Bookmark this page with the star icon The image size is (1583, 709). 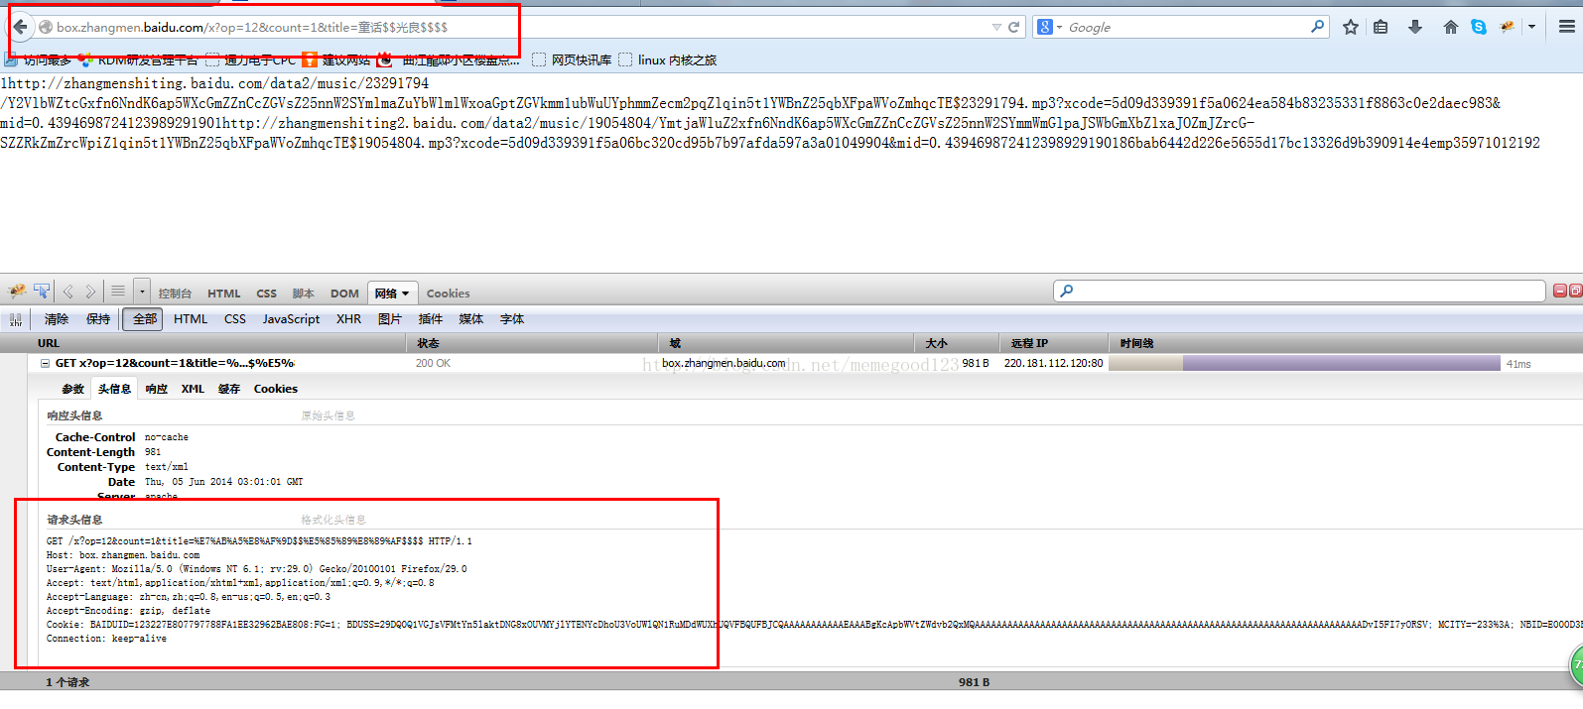tap(1351, 28)
